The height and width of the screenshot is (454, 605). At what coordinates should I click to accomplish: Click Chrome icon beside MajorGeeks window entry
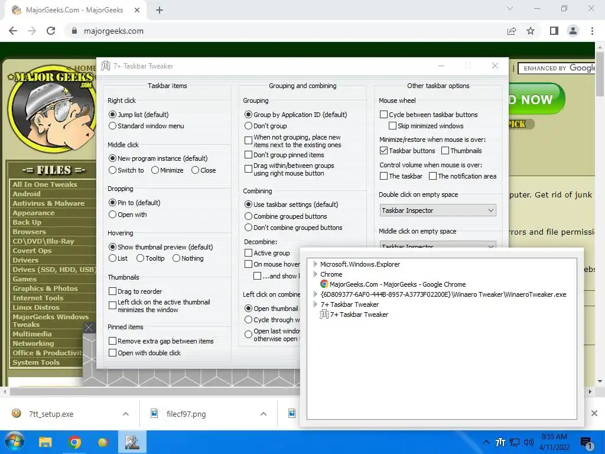[324, 284]
